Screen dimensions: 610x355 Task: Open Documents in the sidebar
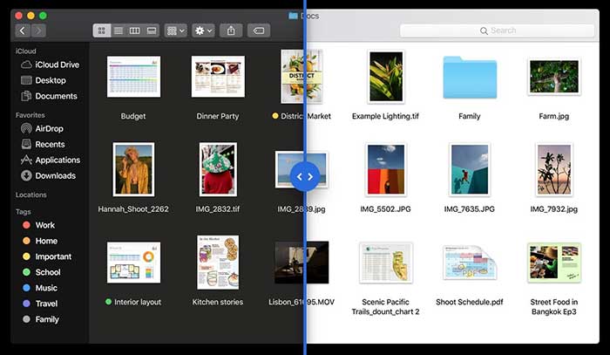tap(49, 96)
